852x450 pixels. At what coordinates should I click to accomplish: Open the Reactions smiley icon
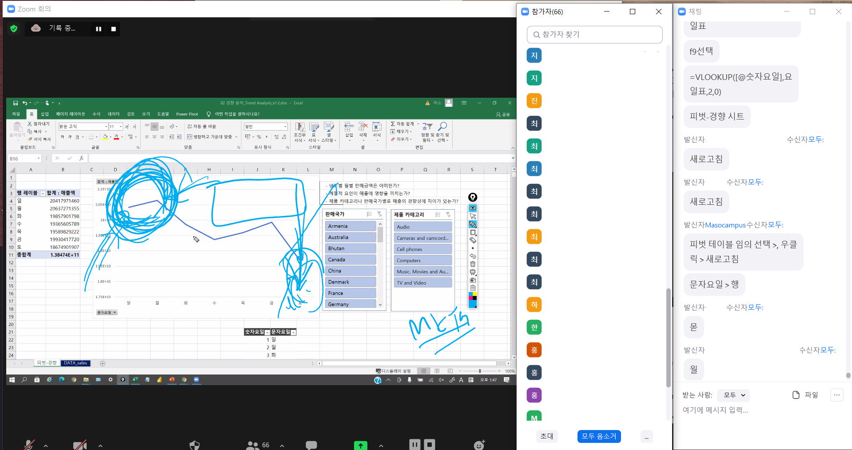tap(479, 445)
